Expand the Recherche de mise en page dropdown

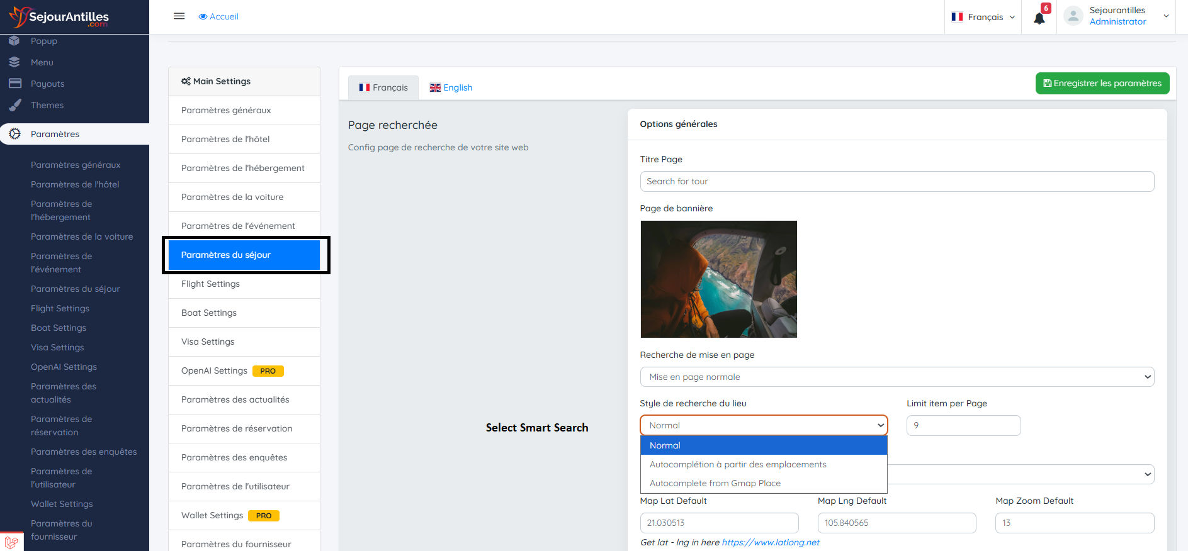pos(897,377)
